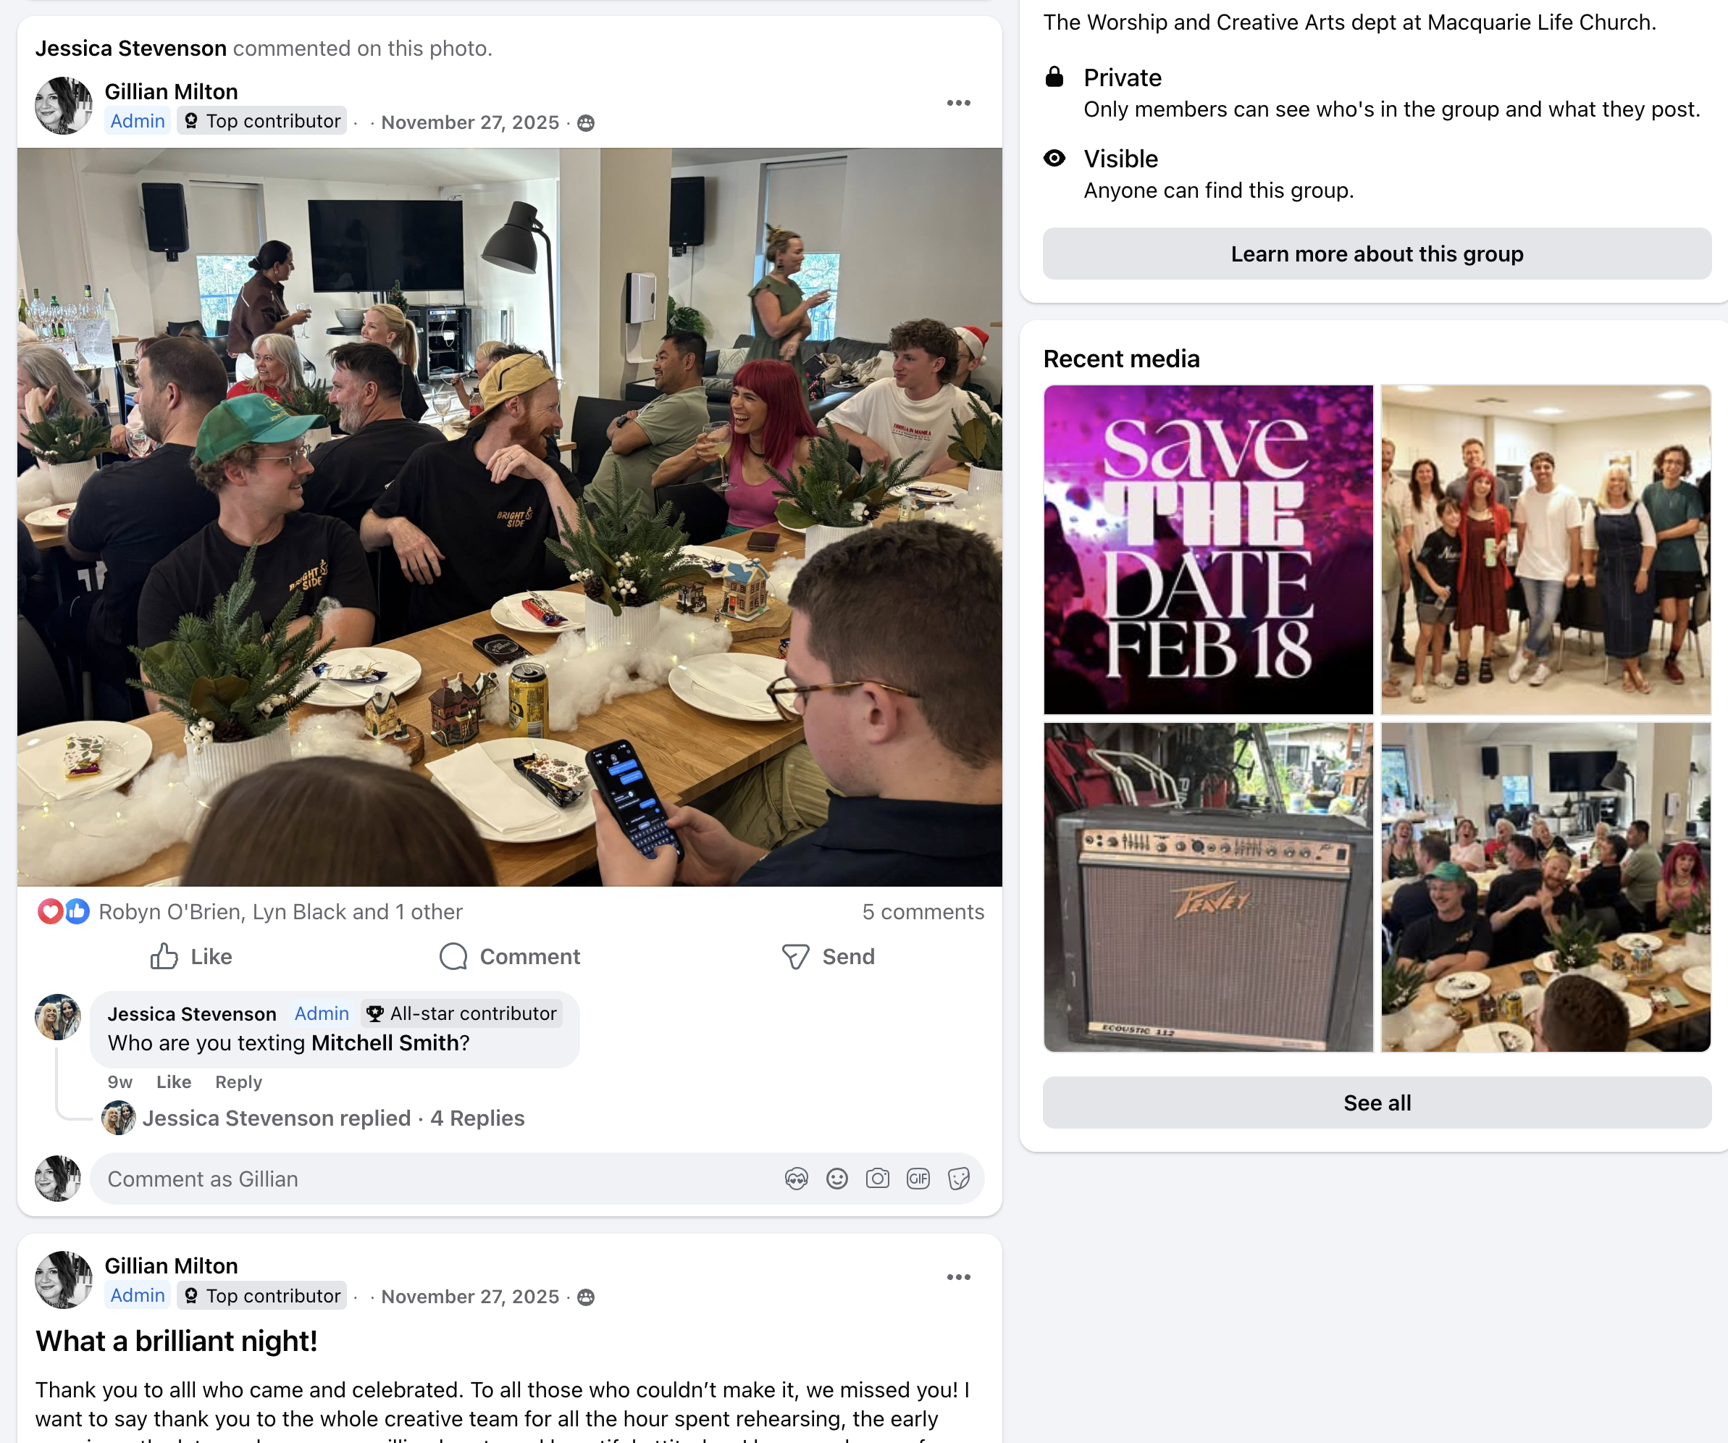Click the heart and like reactions icons
The height and width of the screenshot is (1443, 1728).
tap(63, 911)
